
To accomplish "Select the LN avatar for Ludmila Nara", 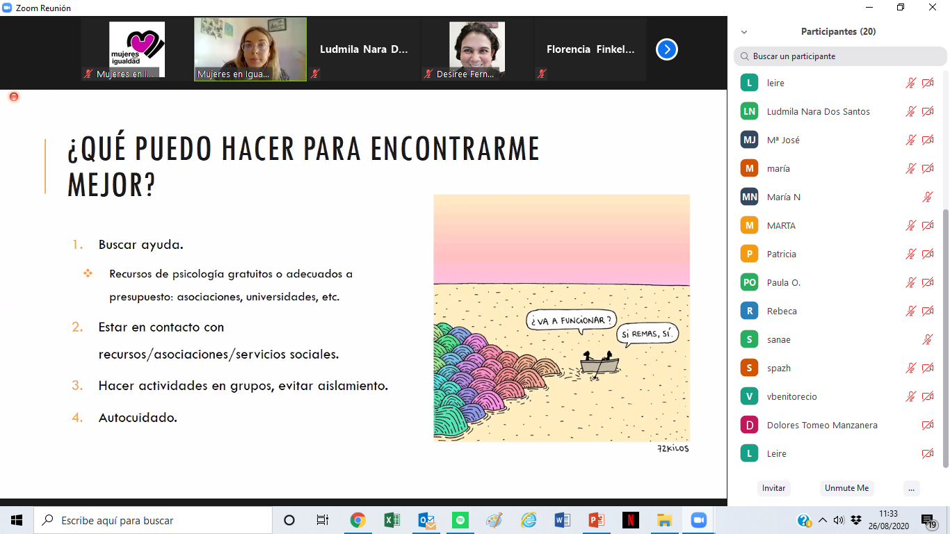I will [749, 111].
